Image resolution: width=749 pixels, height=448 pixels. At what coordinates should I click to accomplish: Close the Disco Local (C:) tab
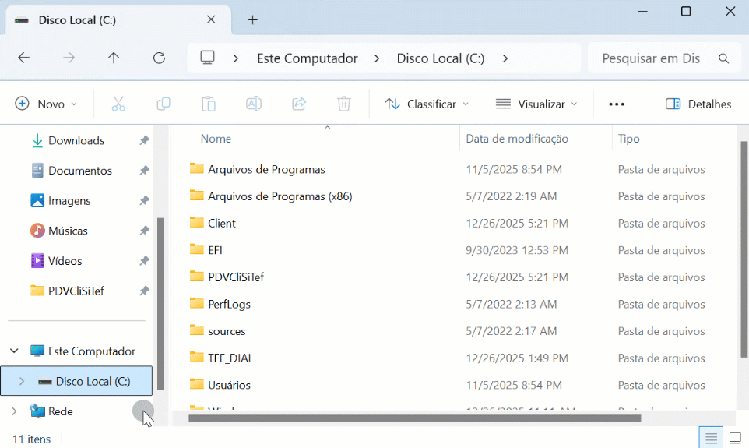click(x=211, y=19)
